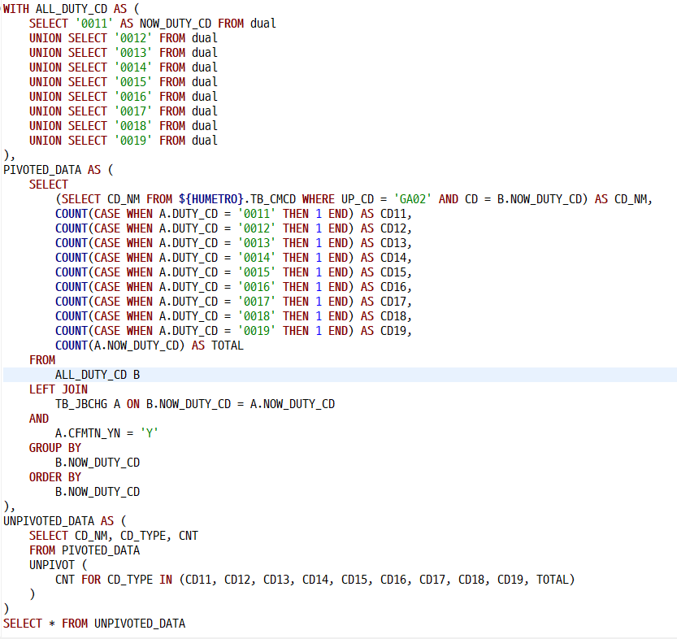Image resolution: width=677 pixels, height=639 pixels.
Task: Click the GROUP BY keyword line
Action: [55, 448]
